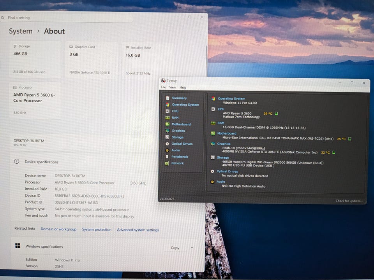Open Summary icon in Speccy sidebar

coord(168,98)
